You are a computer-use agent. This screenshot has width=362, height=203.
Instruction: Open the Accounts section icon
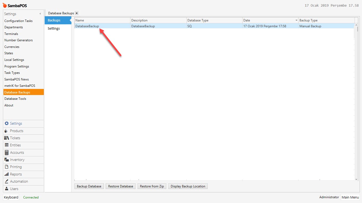[6, 152]
